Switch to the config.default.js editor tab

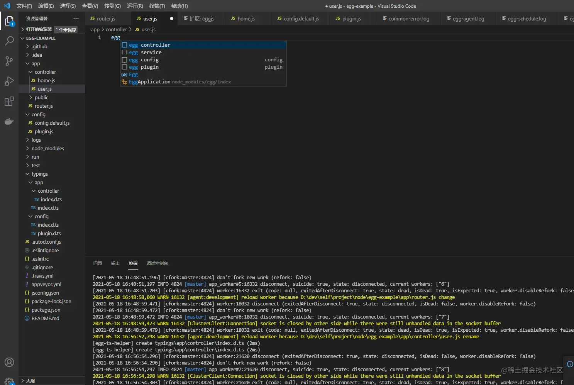point(301,19)
